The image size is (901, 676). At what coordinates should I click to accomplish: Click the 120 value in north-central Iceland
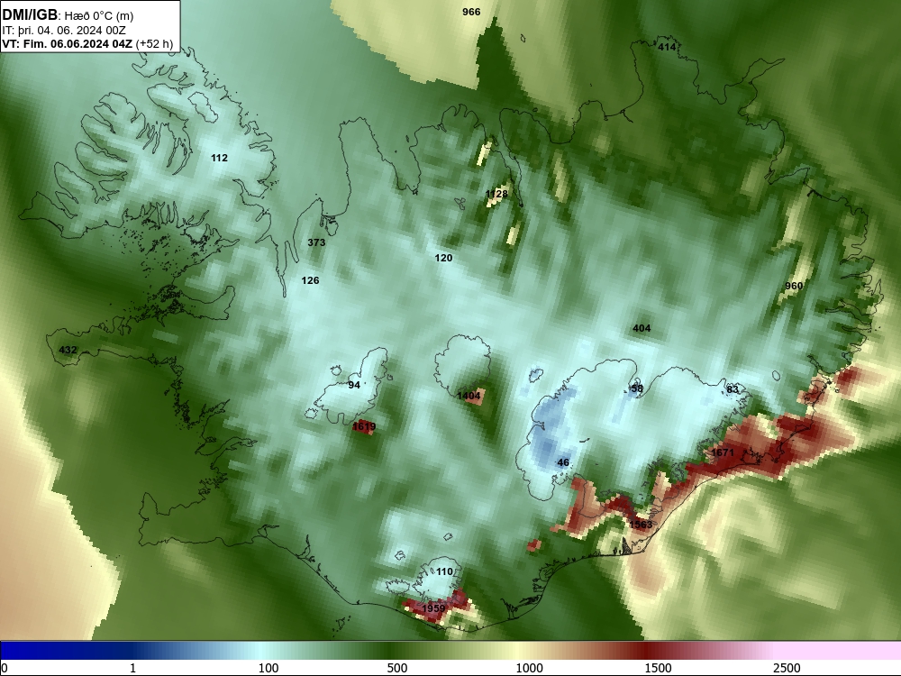[x=443, y=258]
